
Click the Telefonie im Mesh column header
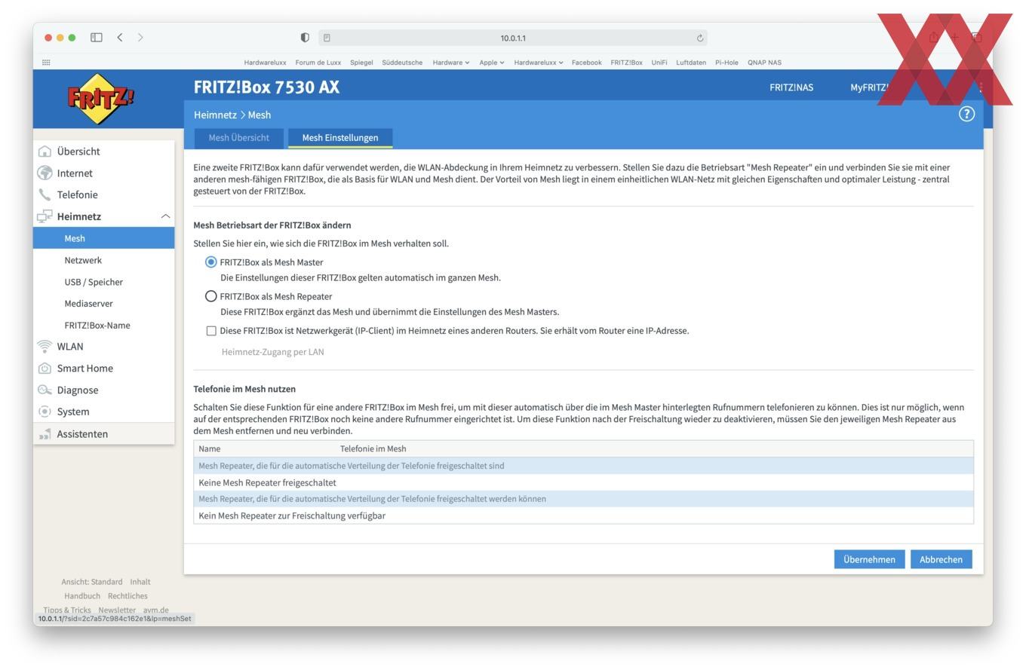[373, 449]
